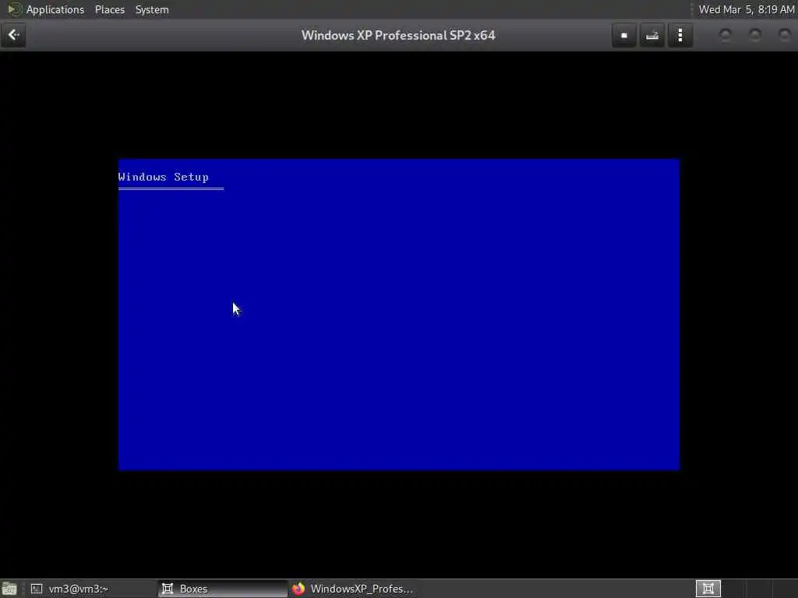This screenshot has height=598, width=798.
Task: Click the Boxes app icon in taskbar
Action: click(168, 589)
